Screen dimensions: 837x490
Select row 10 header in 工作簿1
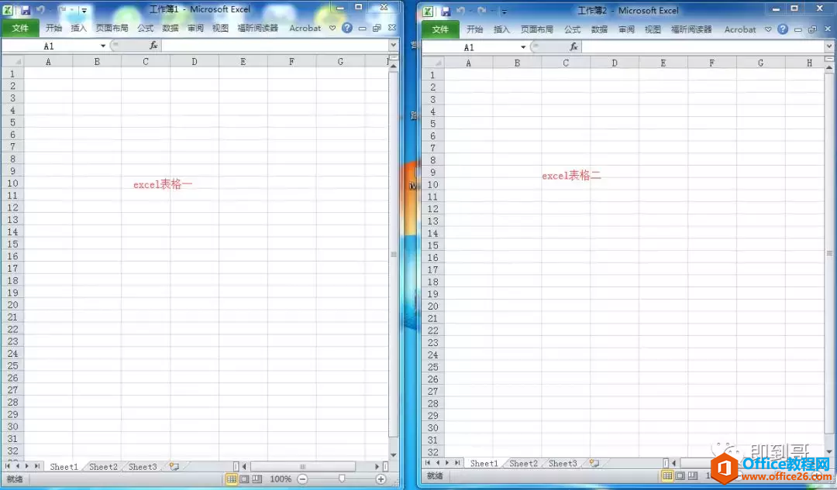click(x=13, y=183)
